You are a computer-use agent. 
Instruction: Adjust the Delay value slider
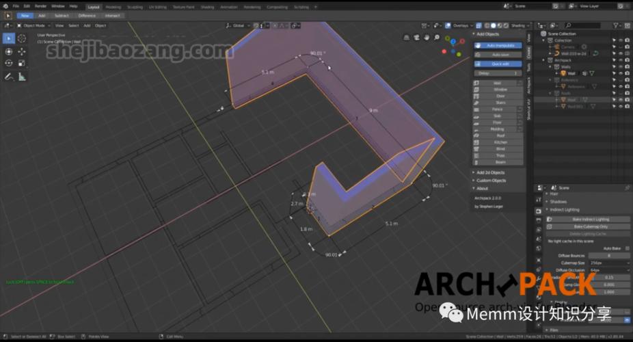[x=498, y=73]
